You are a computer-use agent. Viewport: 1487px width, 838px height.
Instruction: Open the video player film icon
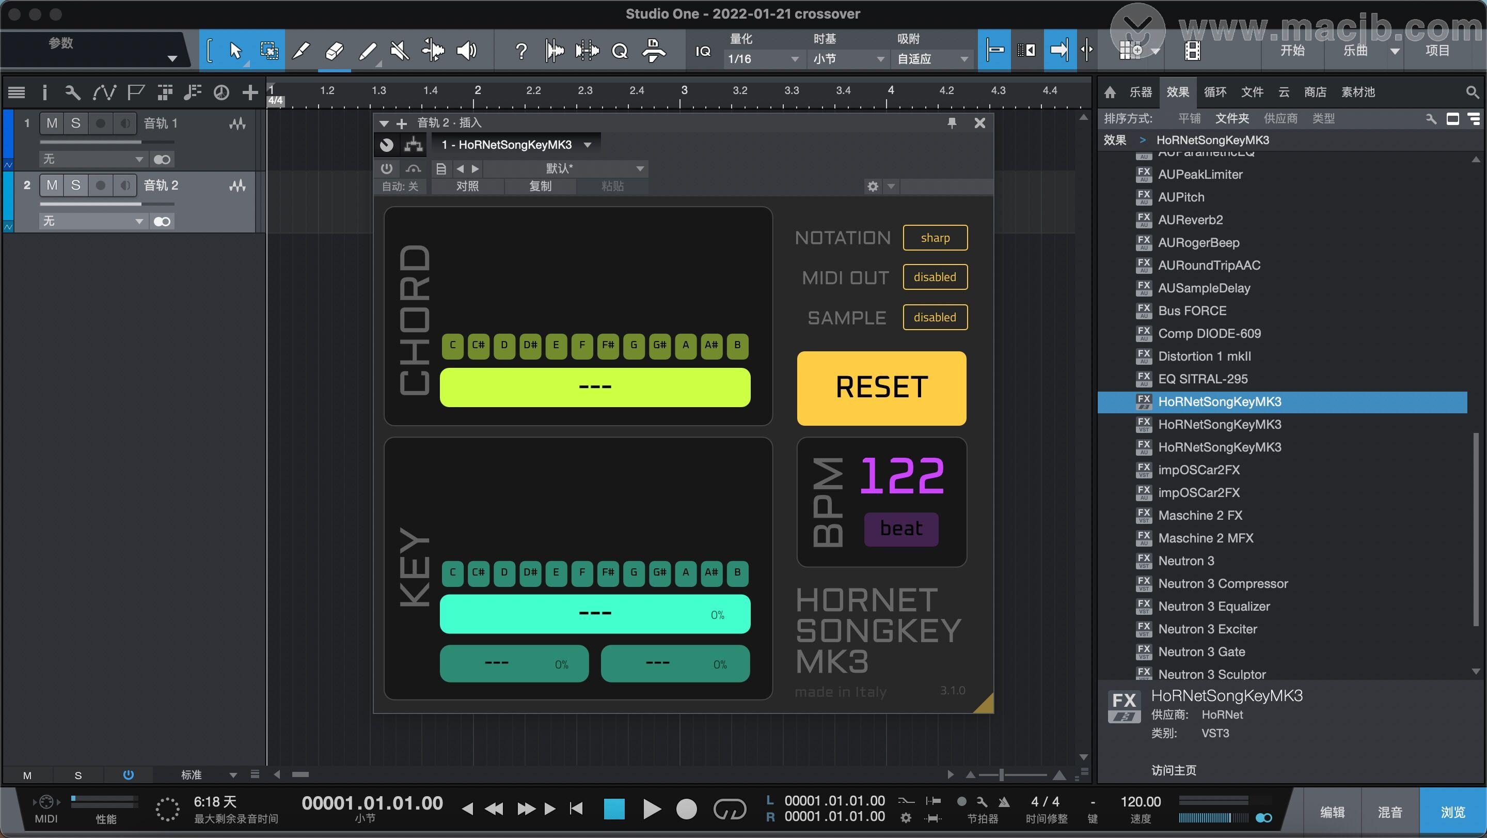coord(1192,51)
